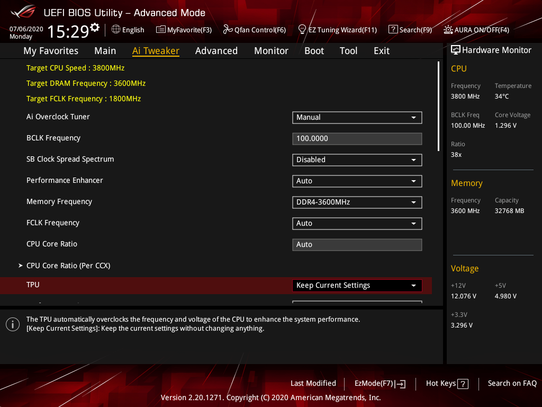The image size is (542, 407).
Task: Open the SB Clock Spread Spectrum dropdown
Action: [357, 160]
